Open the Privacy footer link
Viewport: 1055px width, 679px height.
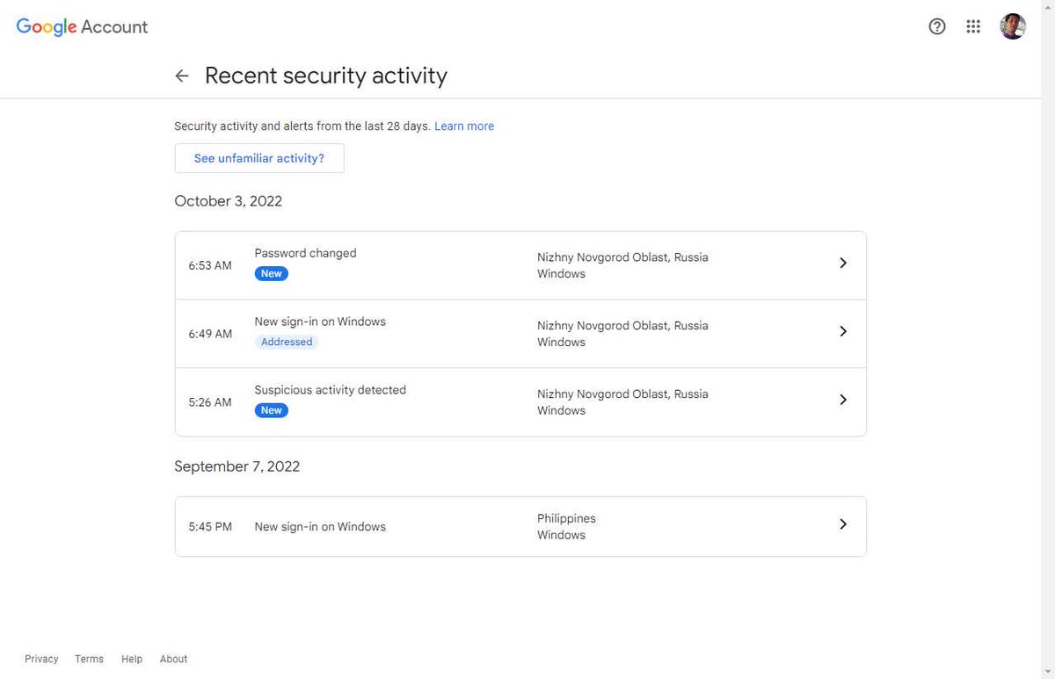coord(41,659)
